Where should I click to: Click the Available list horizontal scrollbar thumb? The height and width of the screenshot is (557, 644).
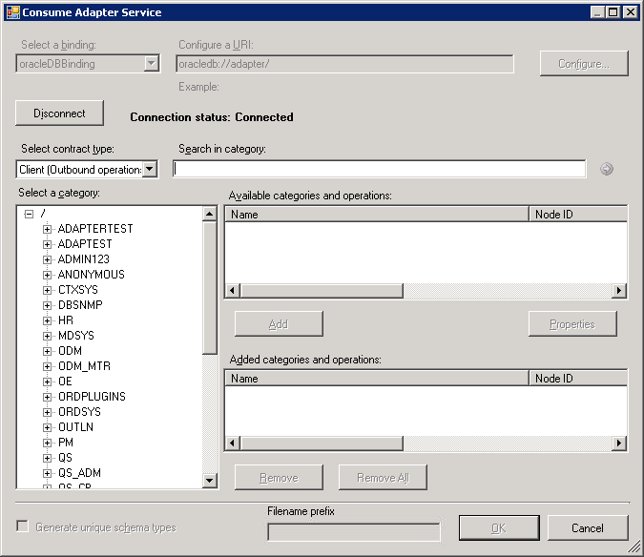click(322, 291)
